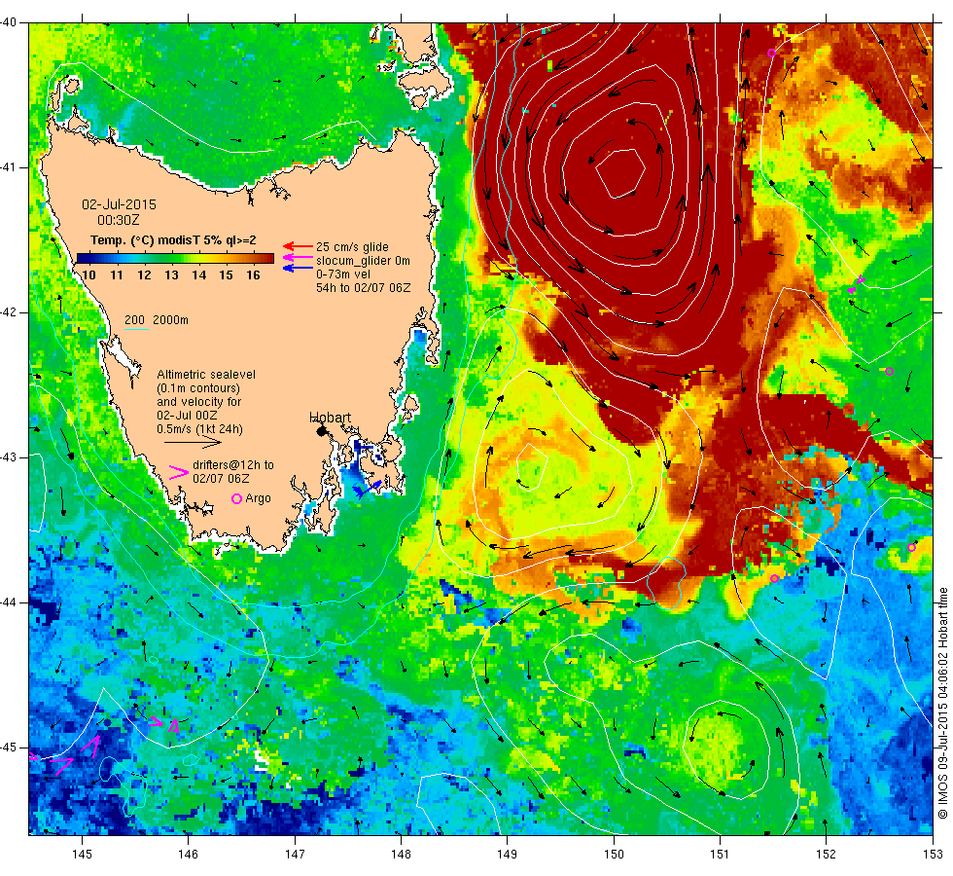This screenshot has height=876, width=953.
Task: Click the 00:30Z time label
Action: coord(119,220)
